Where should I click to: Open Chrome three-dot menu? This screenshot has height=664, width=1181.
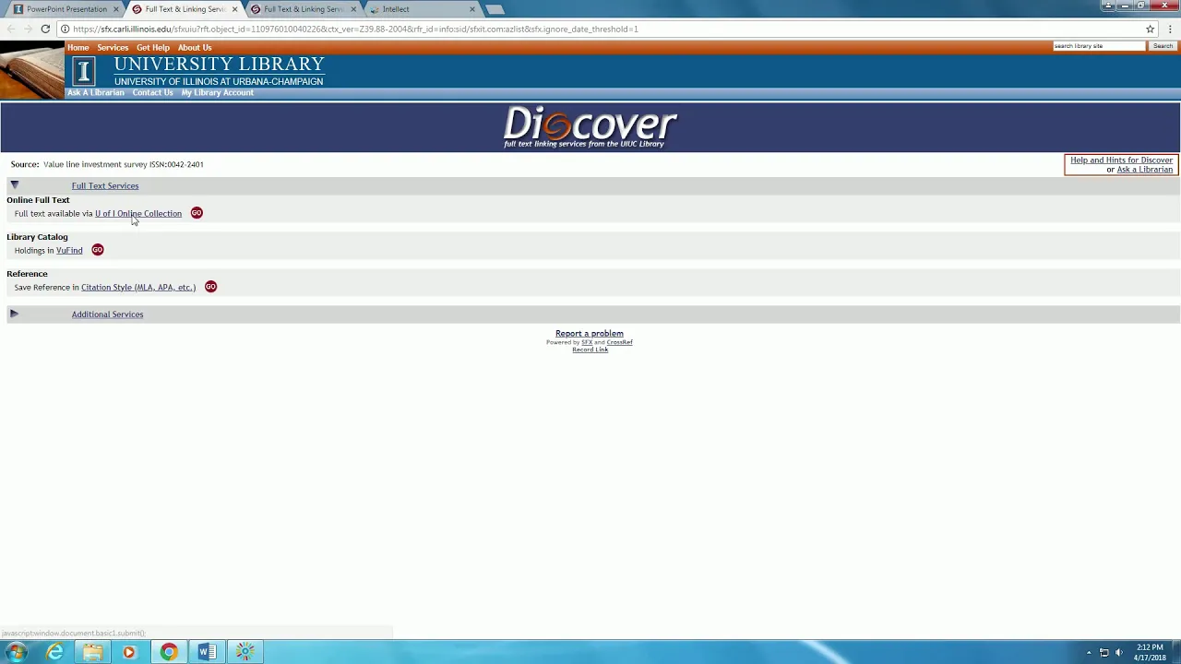point(1169,29)
